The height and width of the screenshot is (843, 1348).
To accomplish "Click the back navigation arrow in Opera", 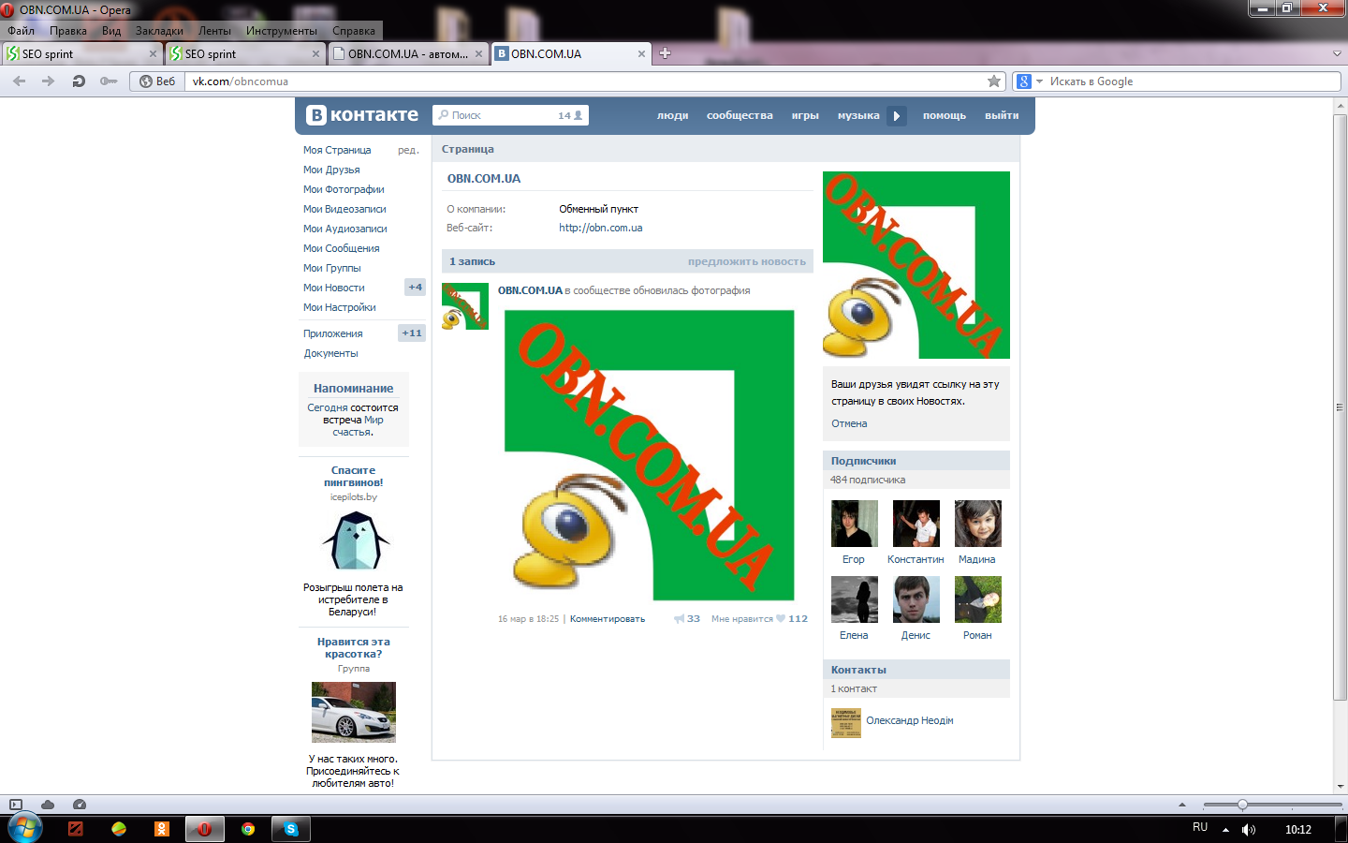I will tap(20, 81).
